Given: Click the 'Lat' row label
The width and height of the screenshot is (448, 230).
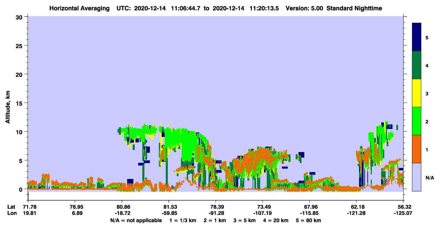Looking at the screenshot, I should (x=11, y=207).
